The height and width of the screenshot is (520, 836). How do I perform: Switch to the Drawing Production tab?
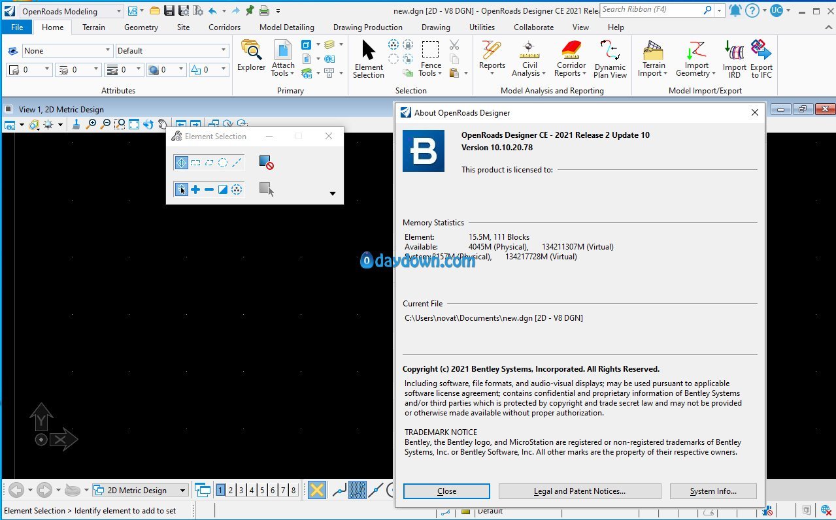click(368, 27)
